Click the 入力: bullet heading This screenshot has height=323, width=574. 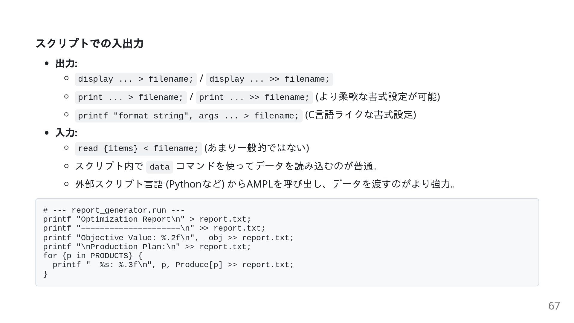(x=66, y=133)
